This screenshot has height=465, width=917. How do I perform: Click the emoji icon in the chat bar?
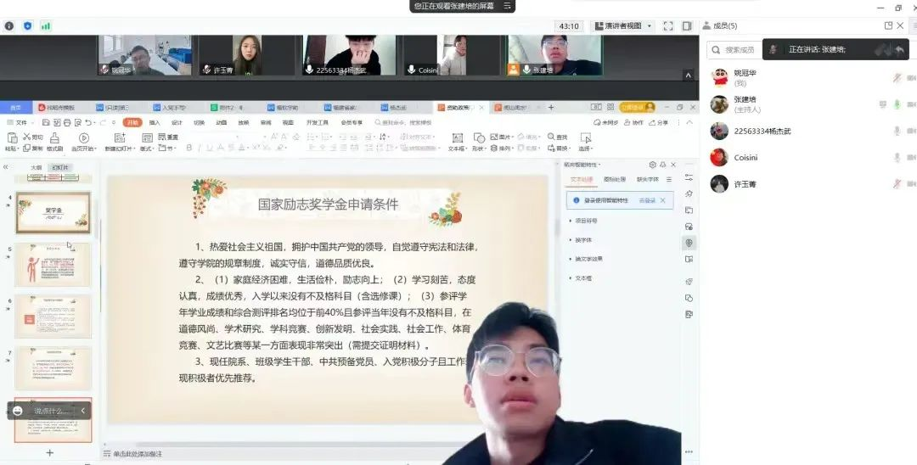click(x=18, y=411)
